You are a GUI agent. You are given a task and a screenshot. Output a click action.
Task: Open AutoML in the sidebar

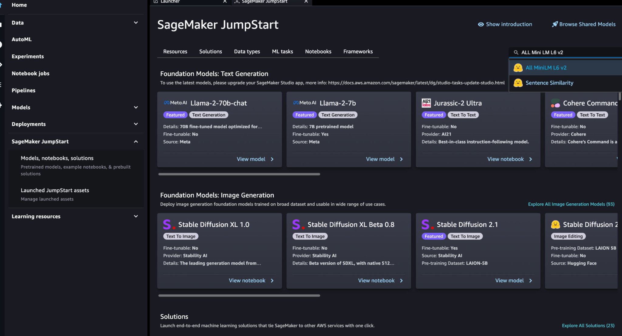(x=22, y=39)
